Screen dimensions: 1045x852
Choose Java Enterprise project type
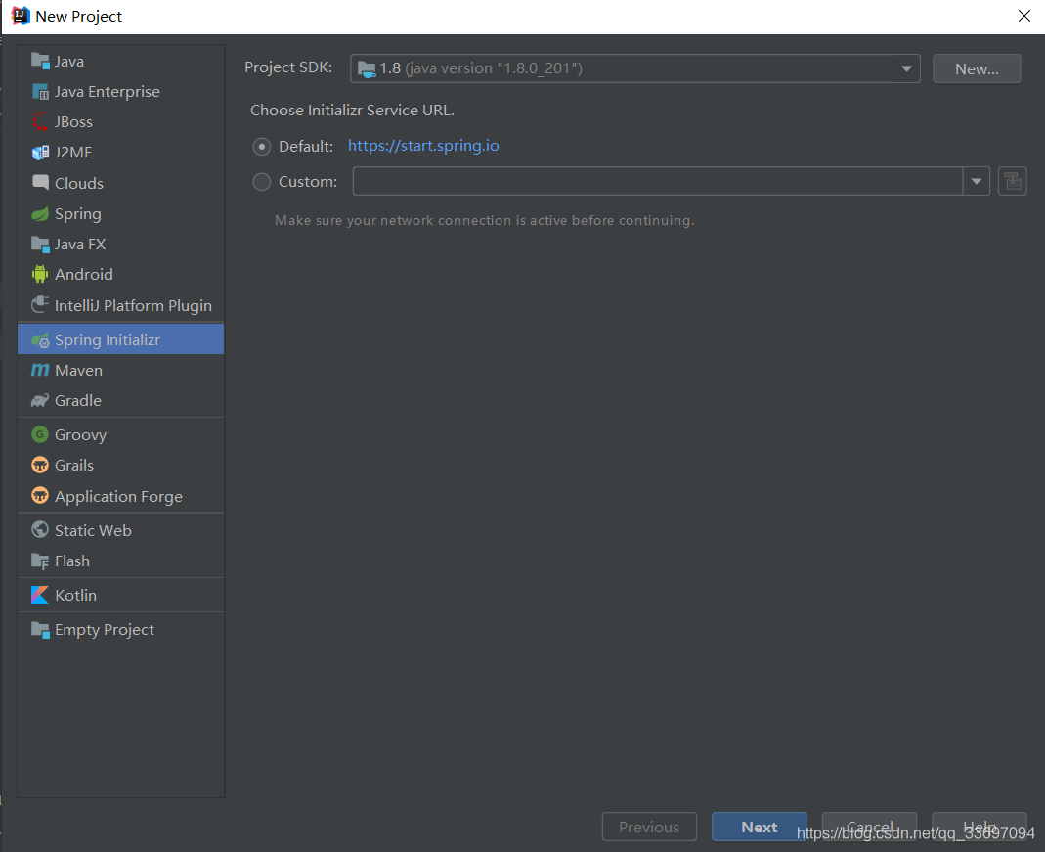click(x=120, y=92)
